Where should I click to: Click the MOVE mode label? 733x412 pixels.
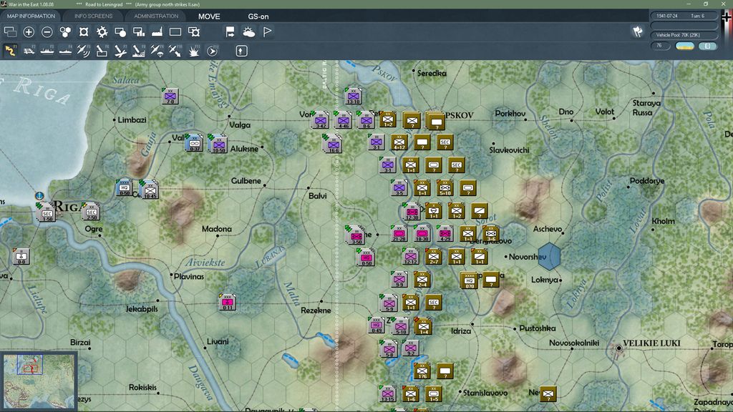[209, 16]
